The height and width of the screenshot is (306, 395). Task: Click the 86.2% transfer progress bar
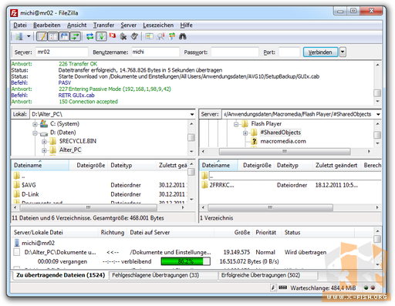click(186, 261)
